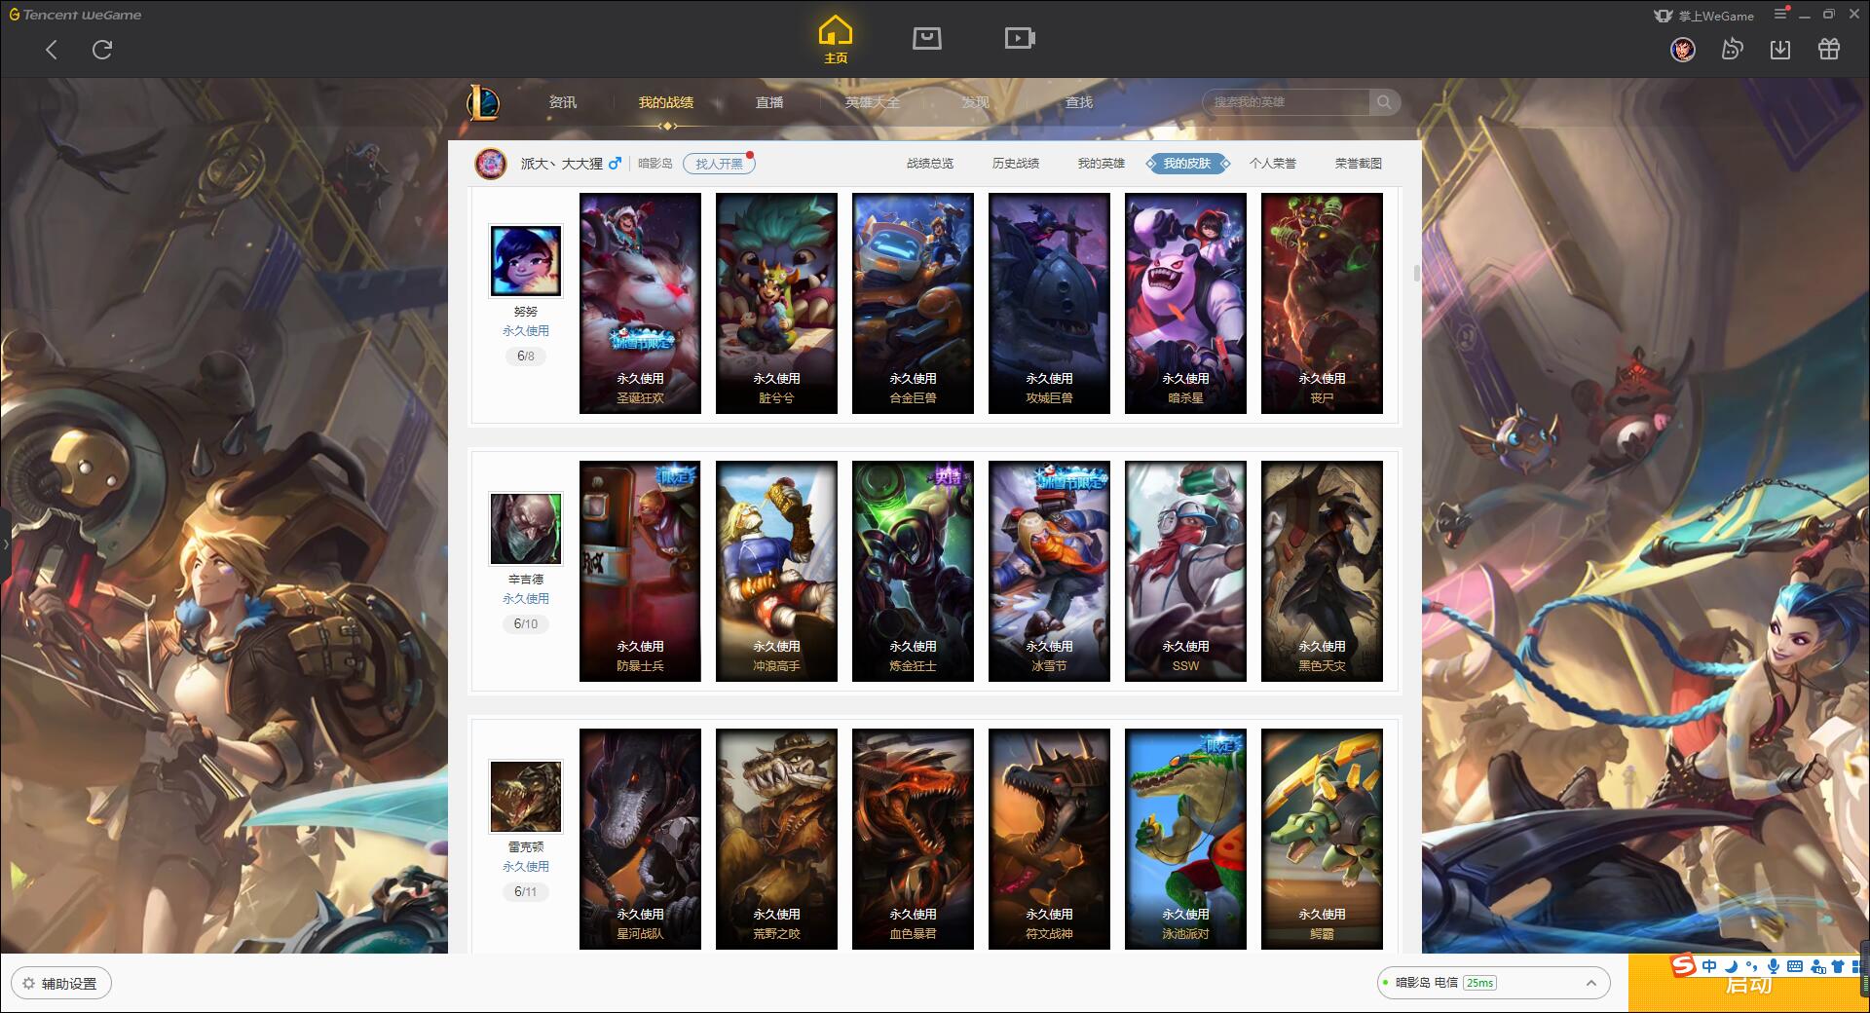Go back with the left arrow icon

coord(52,50)
